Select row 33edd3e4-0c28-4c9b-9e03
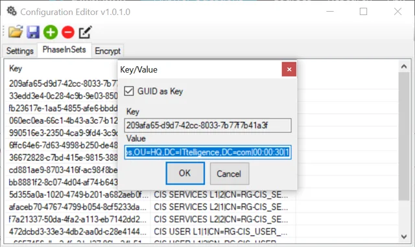This screenshot has height=247, width=415. [63, 95]
